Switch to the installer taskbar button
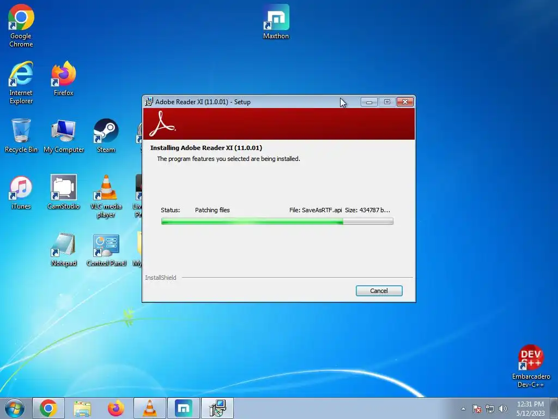 [x=217, y=408]
